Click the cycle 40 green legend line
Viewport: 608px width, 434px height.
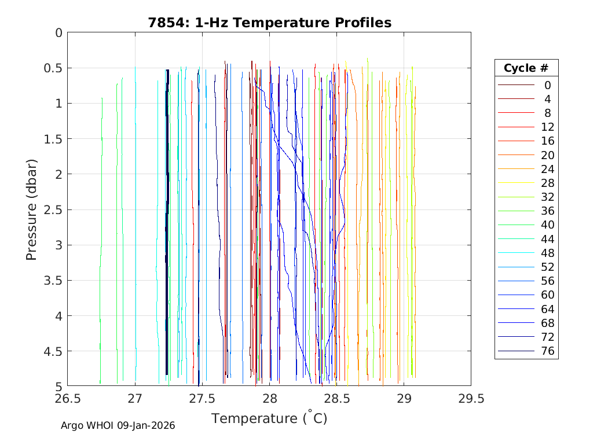point(515,225)
